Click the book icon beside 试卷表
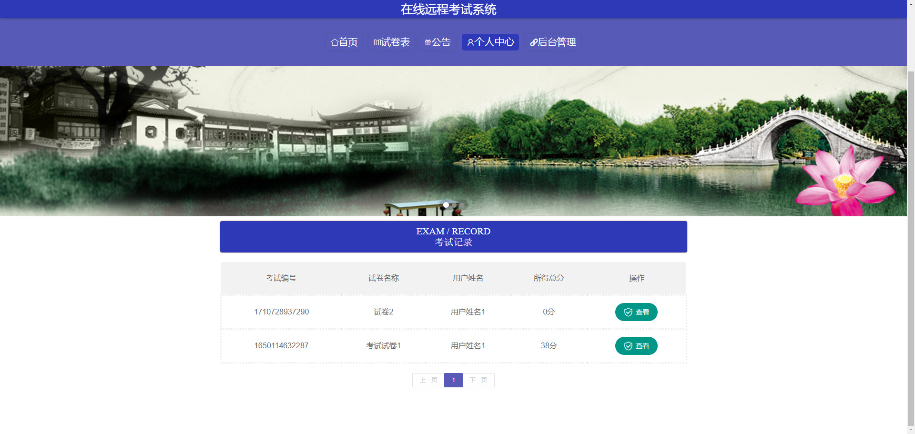Viewport: 915px width, 434px height. point(377,42)
